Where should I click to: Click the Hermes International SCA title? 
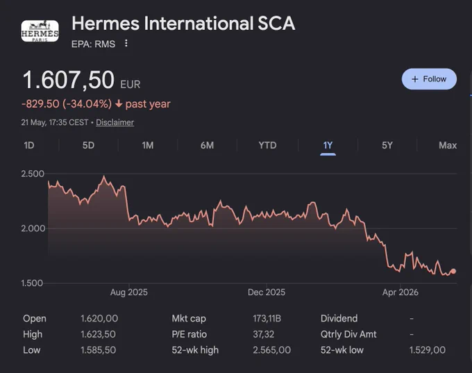(x=183, y=24)
